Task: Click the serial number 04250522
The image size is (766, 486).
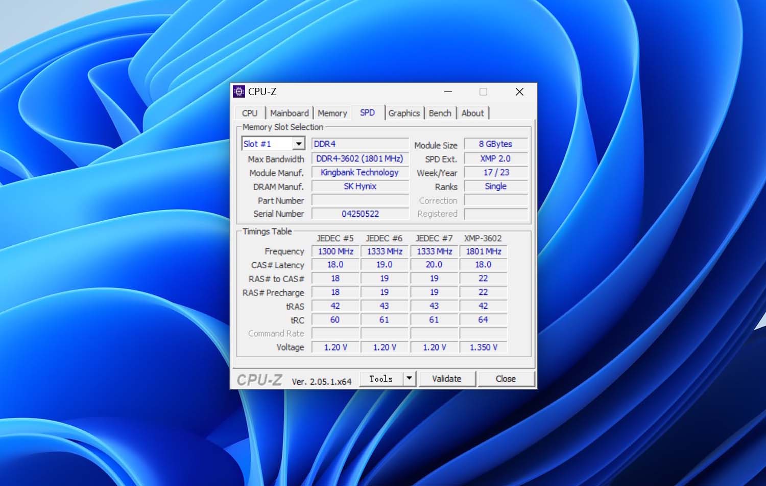Action: [360, 214]
